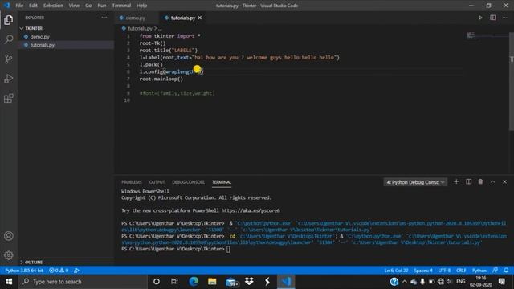Open the Accounts menu icon
Screen dimensions: 514x289
click(9, 236)
